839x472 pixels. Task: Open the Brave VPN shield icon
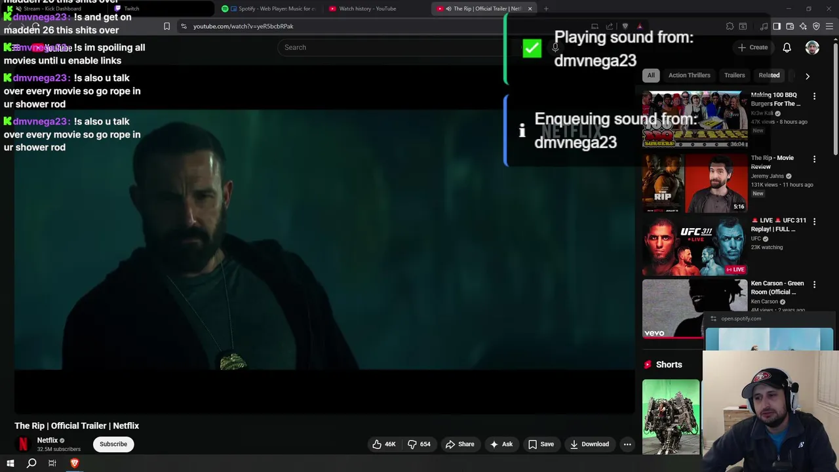coord(816,26)
